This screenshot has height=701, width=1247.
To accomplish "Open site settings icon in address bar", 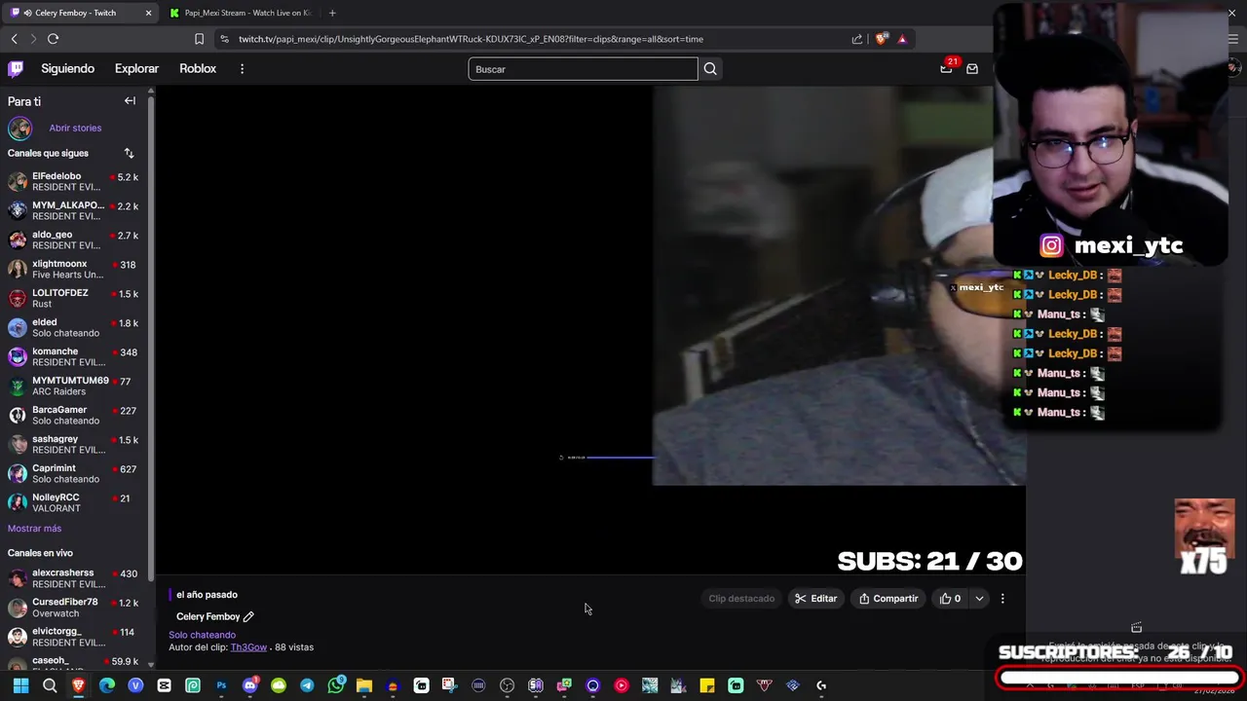I will coord(225,39).
